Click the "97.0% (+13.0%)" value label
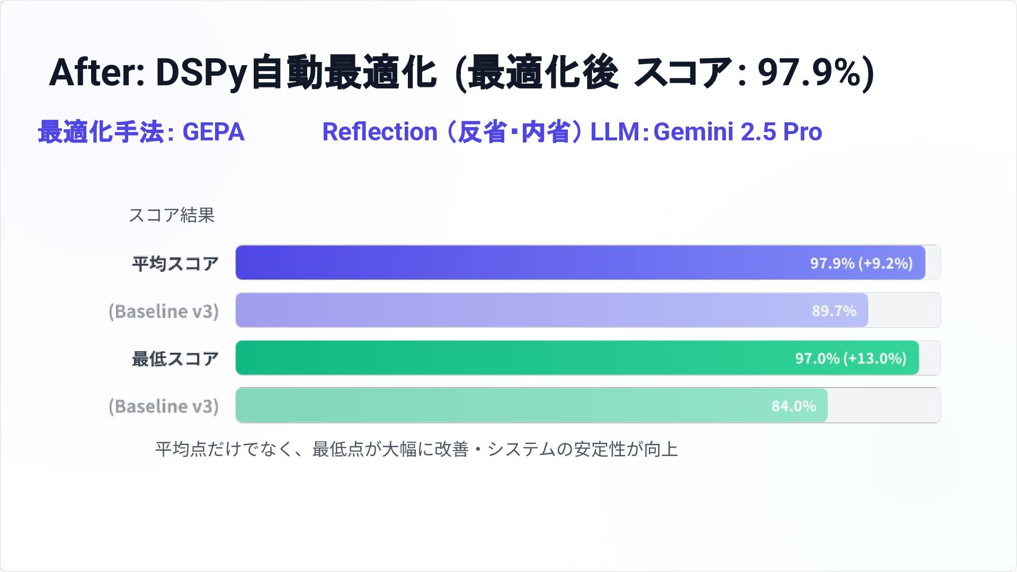The height and width of the screenshot is (572, 1017). point(851,359)
